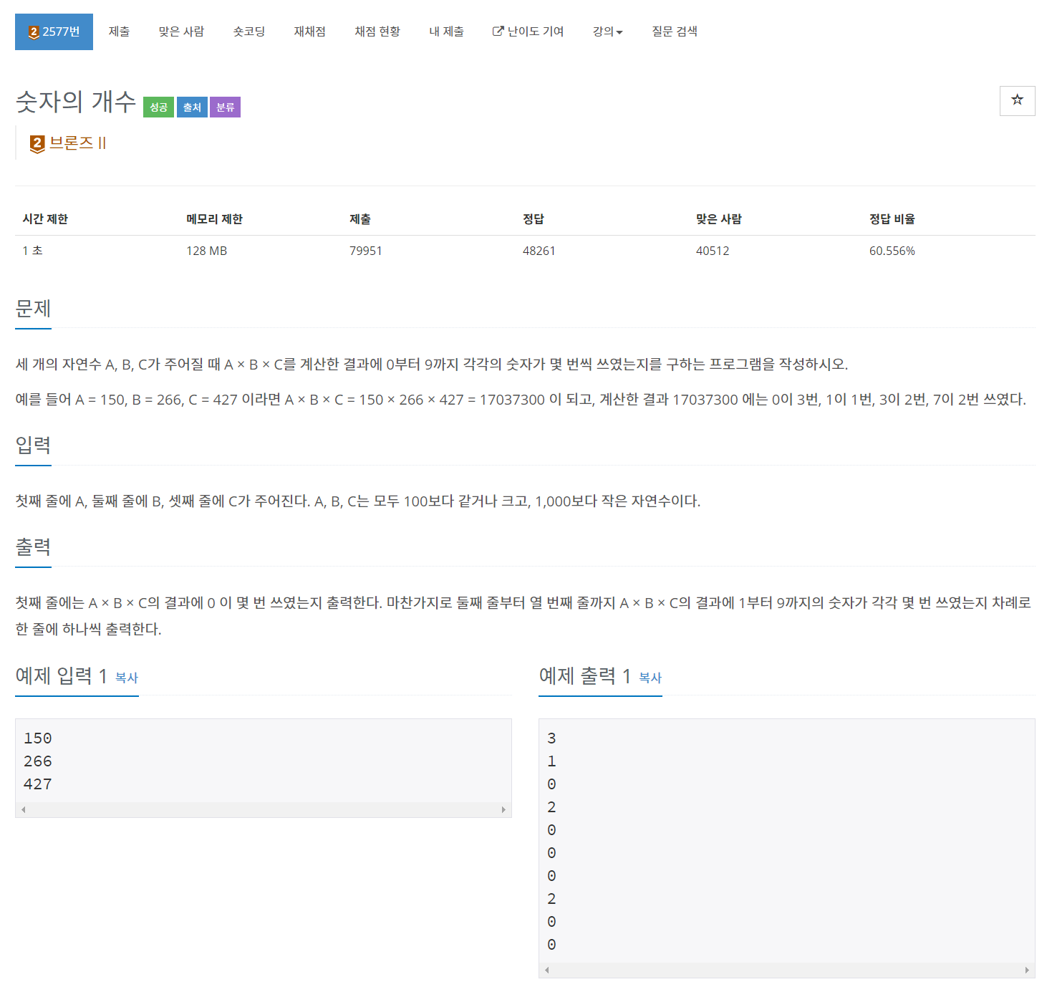Select the 재채점 tab
The height and width of the screenshot is (992, 1052).
point(309,32)
